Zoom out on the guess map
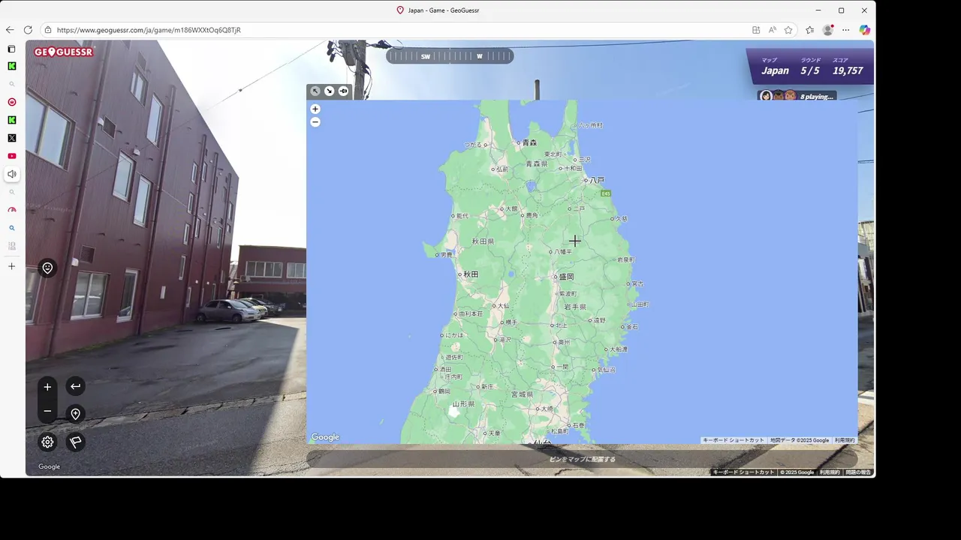961x540 pixels. pyautogui.click(x=315, y=121)
